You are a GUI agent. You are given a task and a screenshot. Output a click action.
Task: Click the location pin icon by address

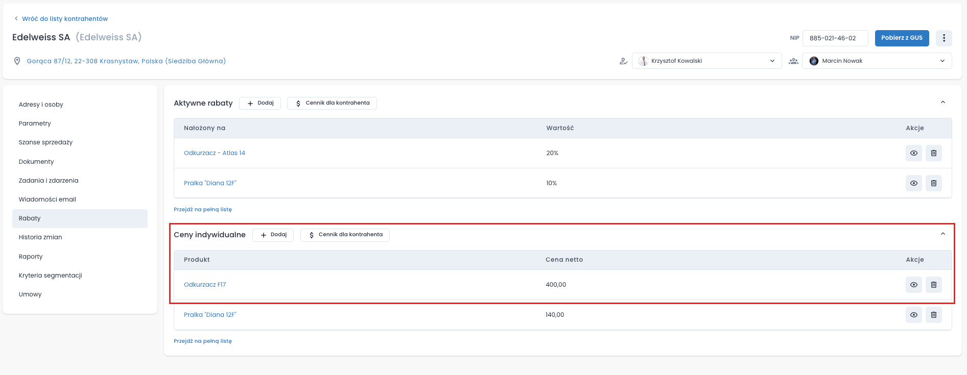pyautogui.click(x=17, y=61)
